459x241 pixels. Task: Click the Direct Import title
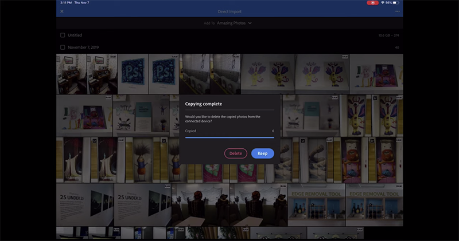coord(229,11)
